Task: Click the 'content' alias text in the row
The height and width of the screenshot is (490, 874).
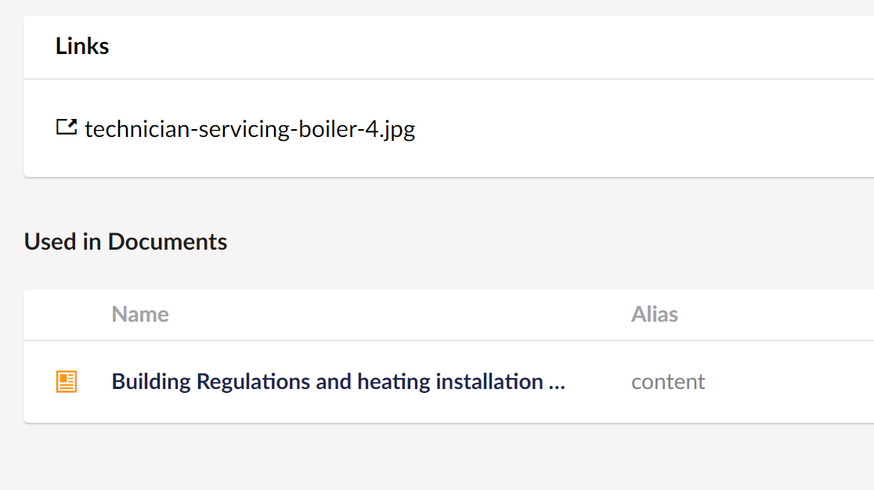Action: click(x=668, y=381)
